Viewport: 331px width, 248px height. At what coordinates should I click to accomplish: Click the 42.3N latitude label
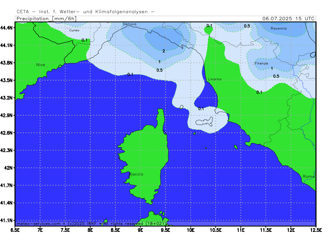[7, 150]
